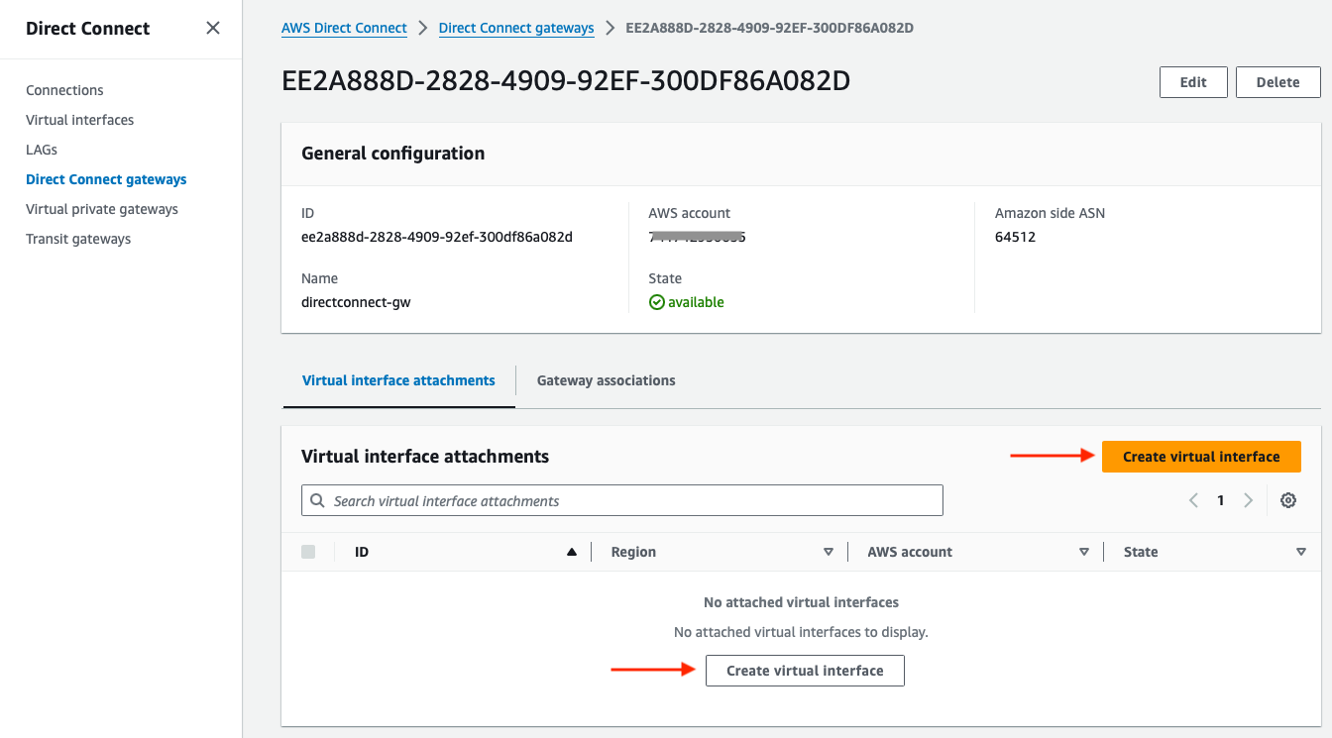Click the Edit button
This screenshot has width=1332, height=738.
tap(1193, 82)
